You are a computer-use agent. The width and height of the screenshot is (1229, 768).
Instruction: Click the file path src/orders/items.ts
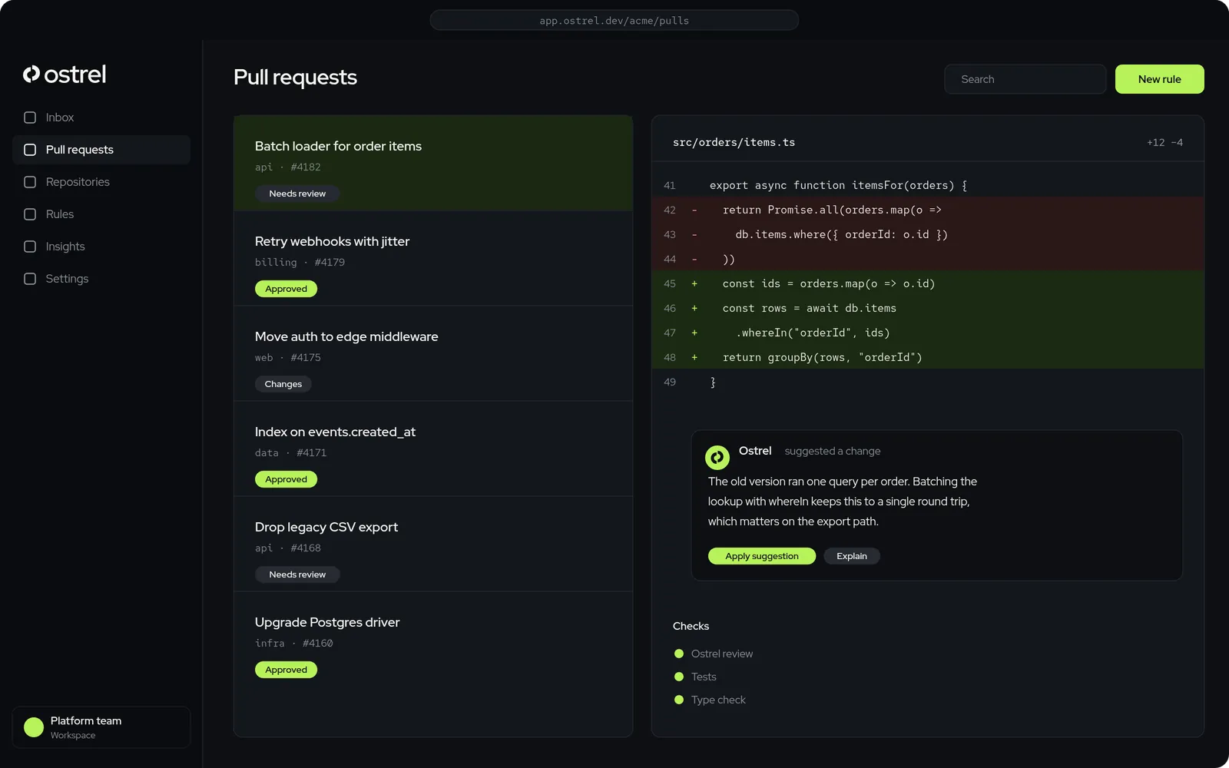pos(734,142)
